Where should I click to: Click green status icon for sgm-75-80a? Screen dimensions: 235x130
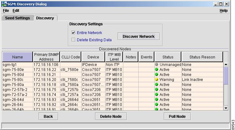pos(157,84)
